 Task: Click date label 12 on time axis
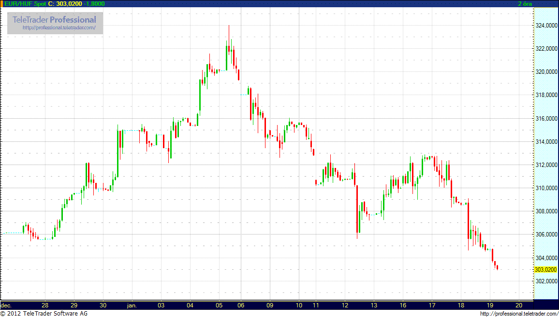345,305
